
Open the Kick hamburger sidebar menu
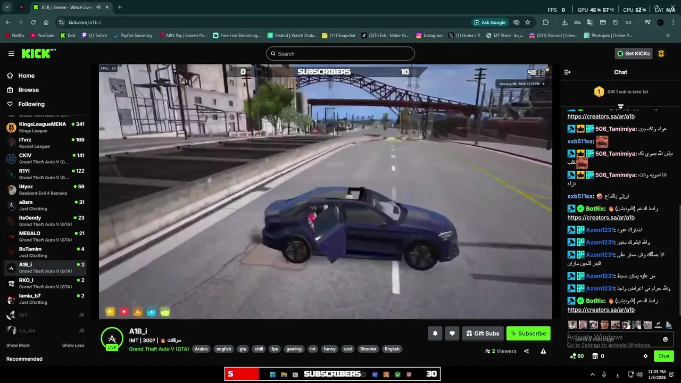click(11, 54)
